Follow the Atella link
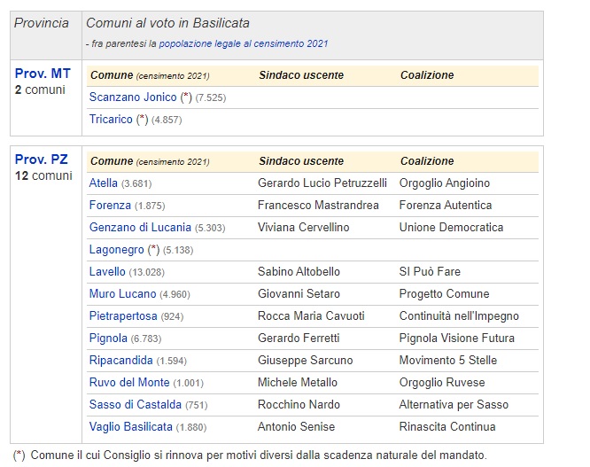 coord(104,183)
